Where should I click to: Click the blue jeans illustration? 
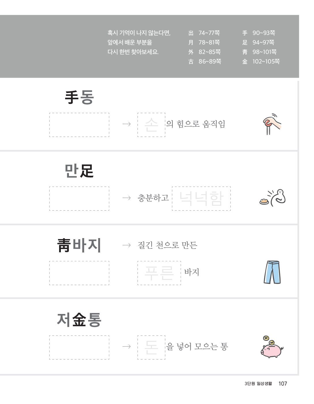pos(272,272)
